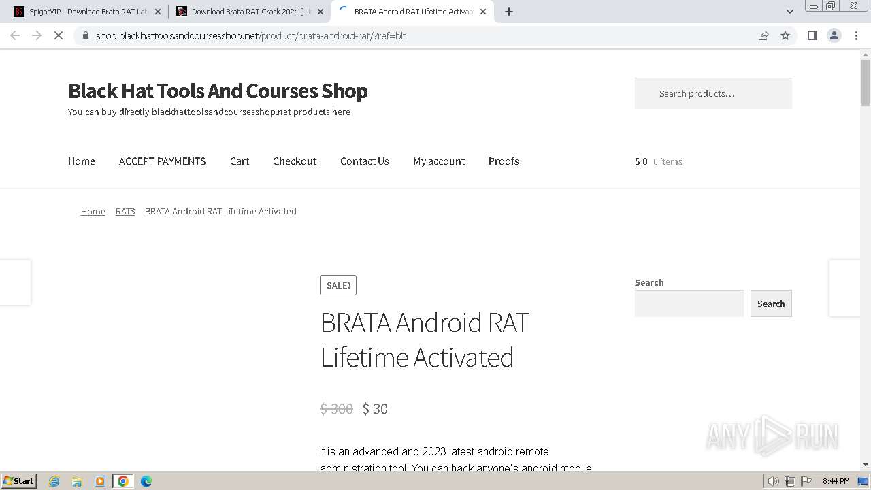Viewport: 871px width, 490px height.
Task: Open the Chrome profile menu
Action: (834, 35)
